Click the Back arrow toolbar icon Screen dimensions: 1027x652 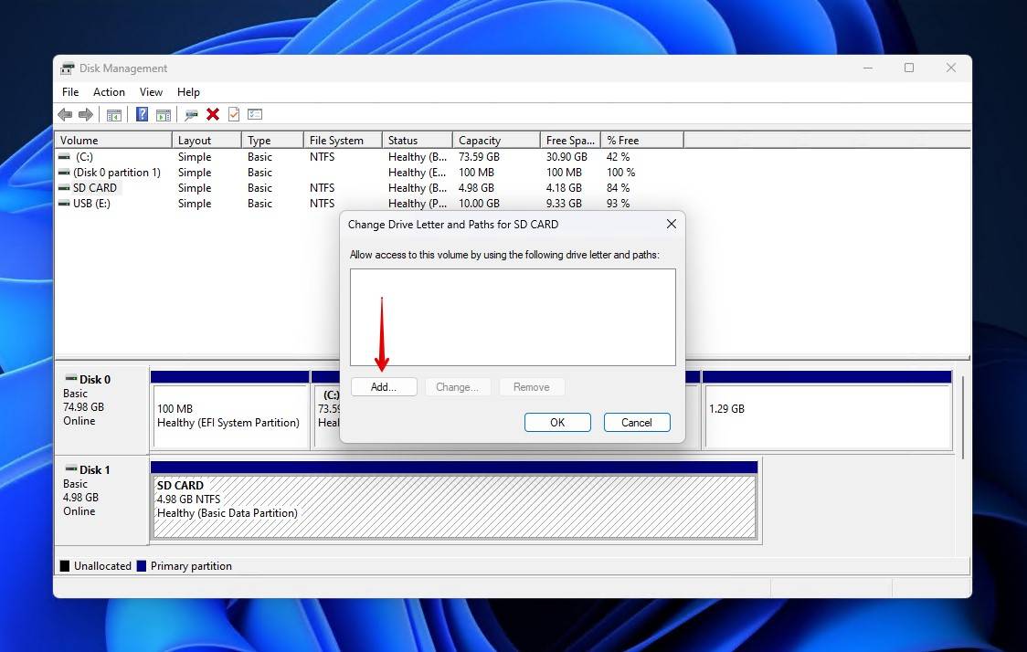[65, 114]
